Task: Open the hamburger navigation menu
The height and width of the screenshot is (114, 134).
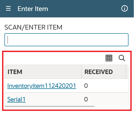Action: 8,9
